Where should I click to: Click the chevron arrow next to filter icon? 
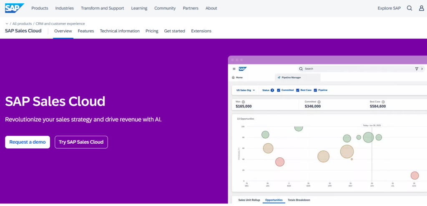(422, 69)
